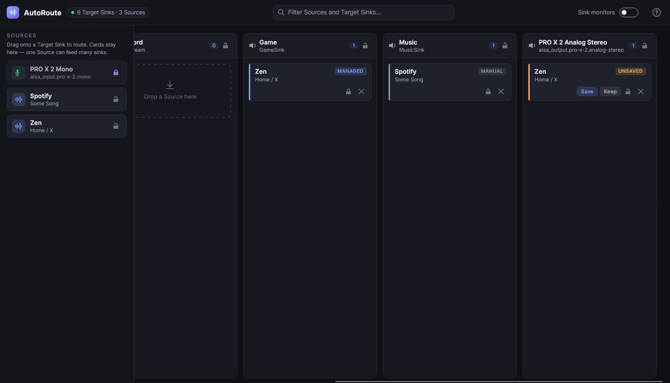Click the Game sink speaker icon
This screenshot has width=670, height=383.
253,46
